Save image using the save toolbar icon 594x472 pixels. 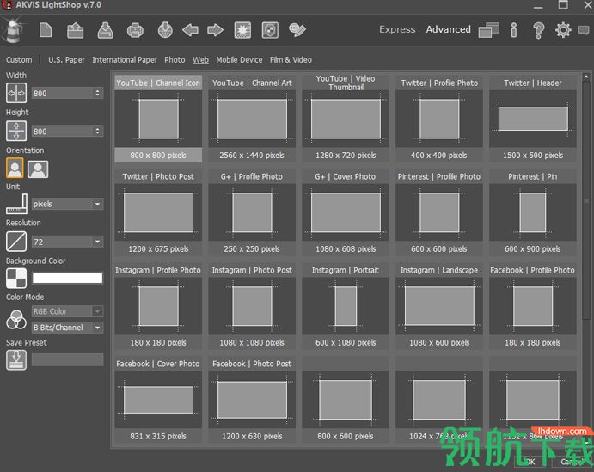coord(106,30)
